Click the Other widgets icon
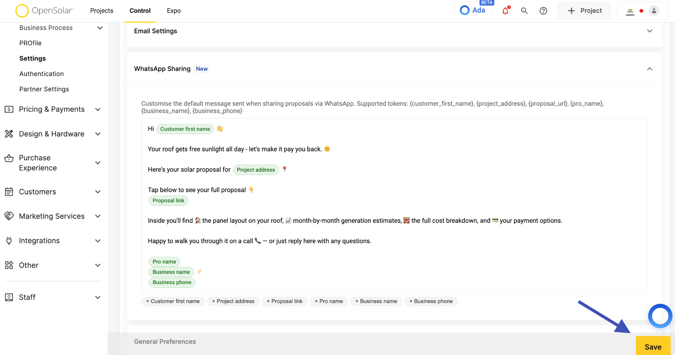 coord(9,265)
